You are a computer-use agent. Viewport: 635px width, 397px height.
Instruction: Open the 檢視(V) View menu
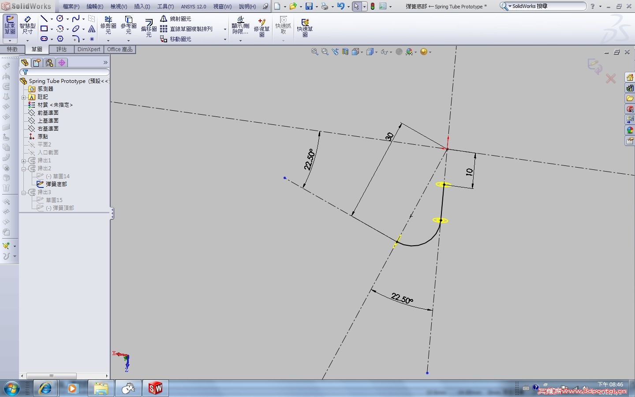pos(119,7)
